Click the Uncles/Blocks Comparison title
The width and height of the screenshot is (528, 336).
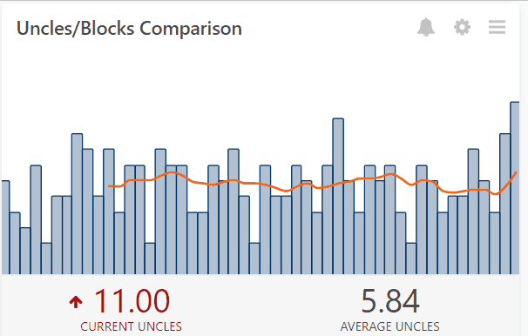129,28
